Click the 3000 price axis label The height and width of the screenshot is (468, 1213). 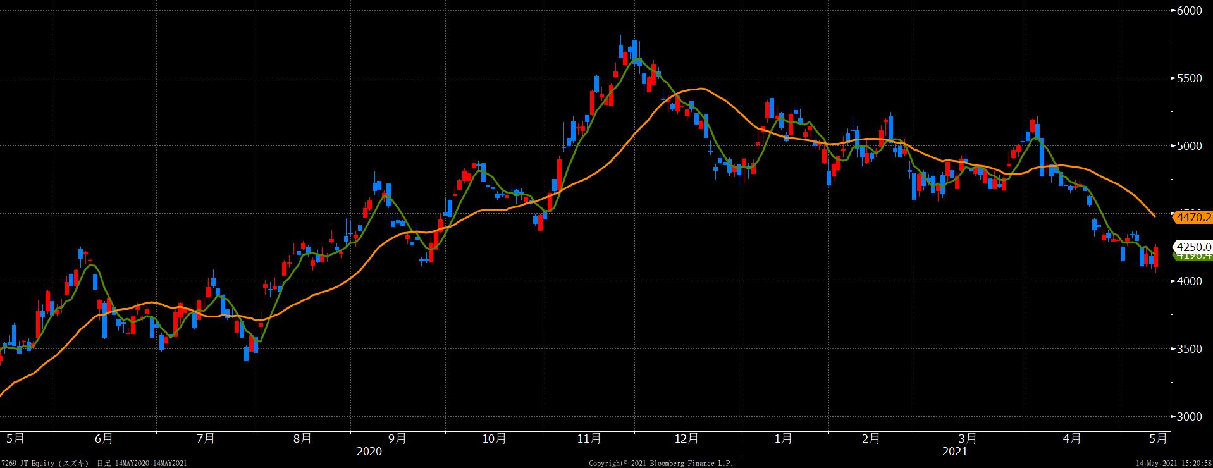click(x=1190, y=417)
